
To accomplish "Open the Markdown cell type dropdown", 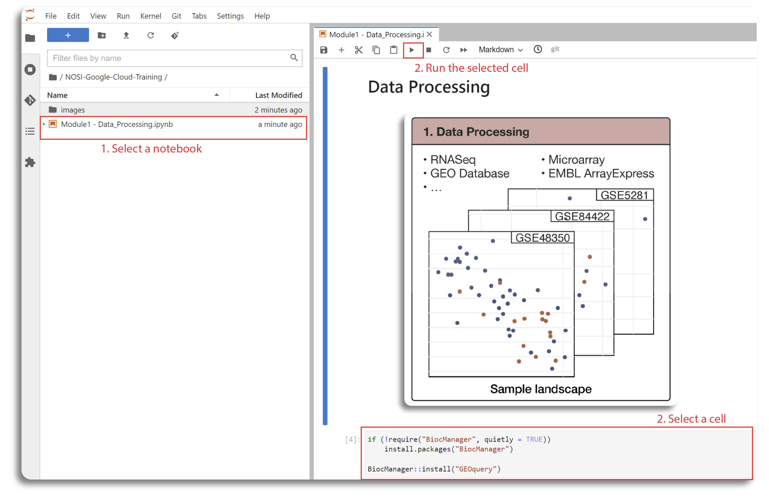I will pyautogui.click(x=500, y=49).
